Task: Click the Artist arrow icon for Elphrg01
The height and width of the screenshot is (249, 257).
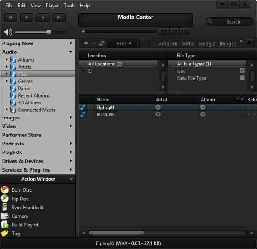Action: click(158, 107)
